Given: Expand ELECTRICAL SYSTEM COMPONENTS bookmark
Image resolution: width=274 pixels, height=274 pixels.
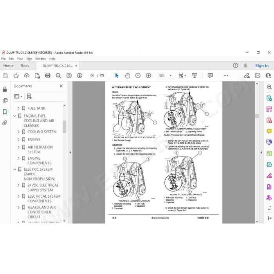Looking at the screenshot, I should tap(18, 196).
